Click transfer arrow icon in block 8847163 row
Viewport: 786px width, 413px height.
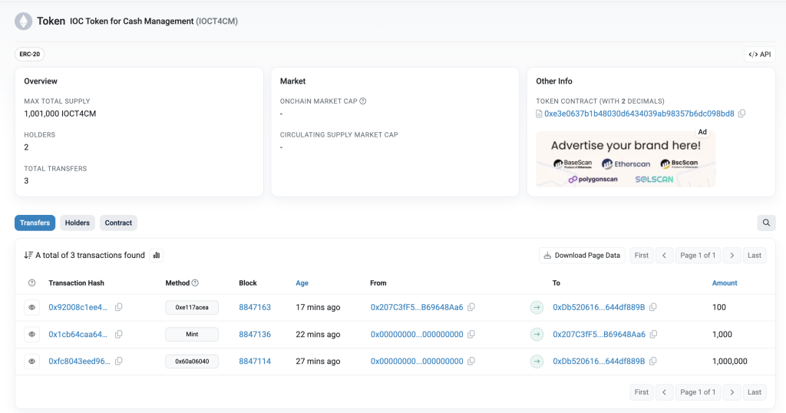pyautogui.click(x=537, y=307)
